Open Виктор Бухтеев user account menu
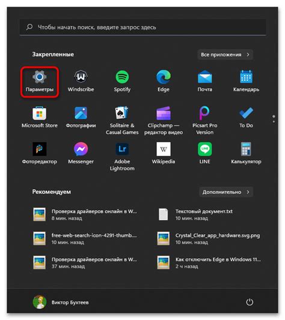This screenshot has width=285, height=320. pos(61,302)
